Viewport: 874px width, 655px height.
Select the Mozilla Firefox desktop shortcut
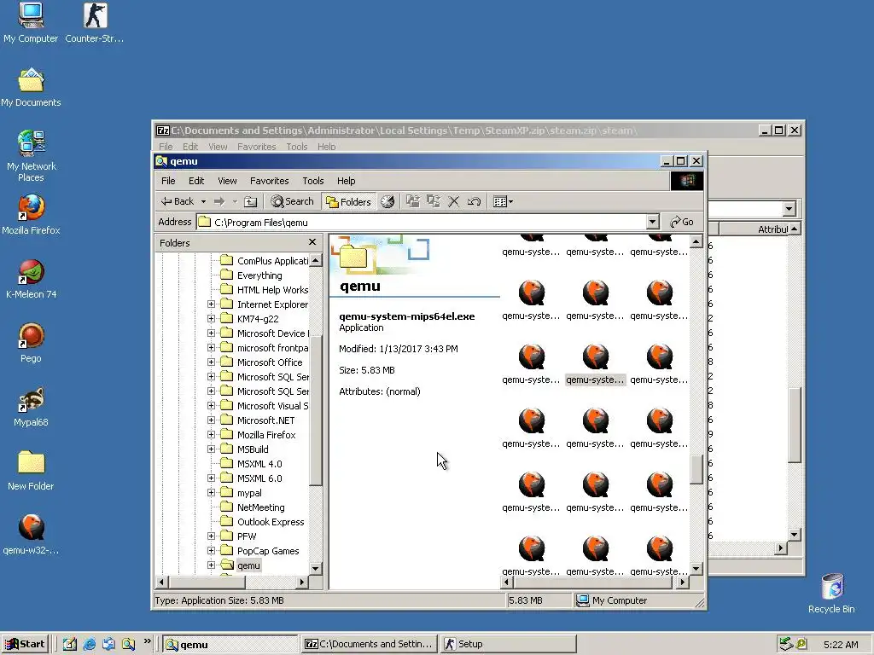click(x=31, y=215)
